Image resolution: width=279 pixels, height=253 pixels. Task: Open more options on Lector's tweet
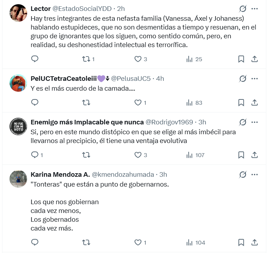point(255,9)
